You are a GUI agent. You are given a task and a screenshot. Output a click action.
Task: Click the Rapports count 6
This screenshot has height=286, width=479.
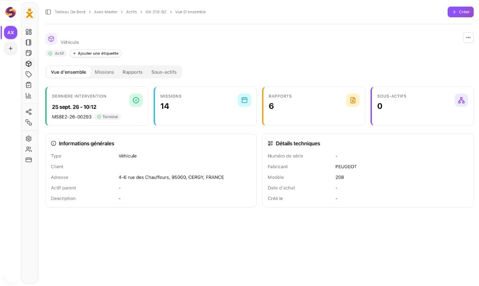tap(271, 106)
